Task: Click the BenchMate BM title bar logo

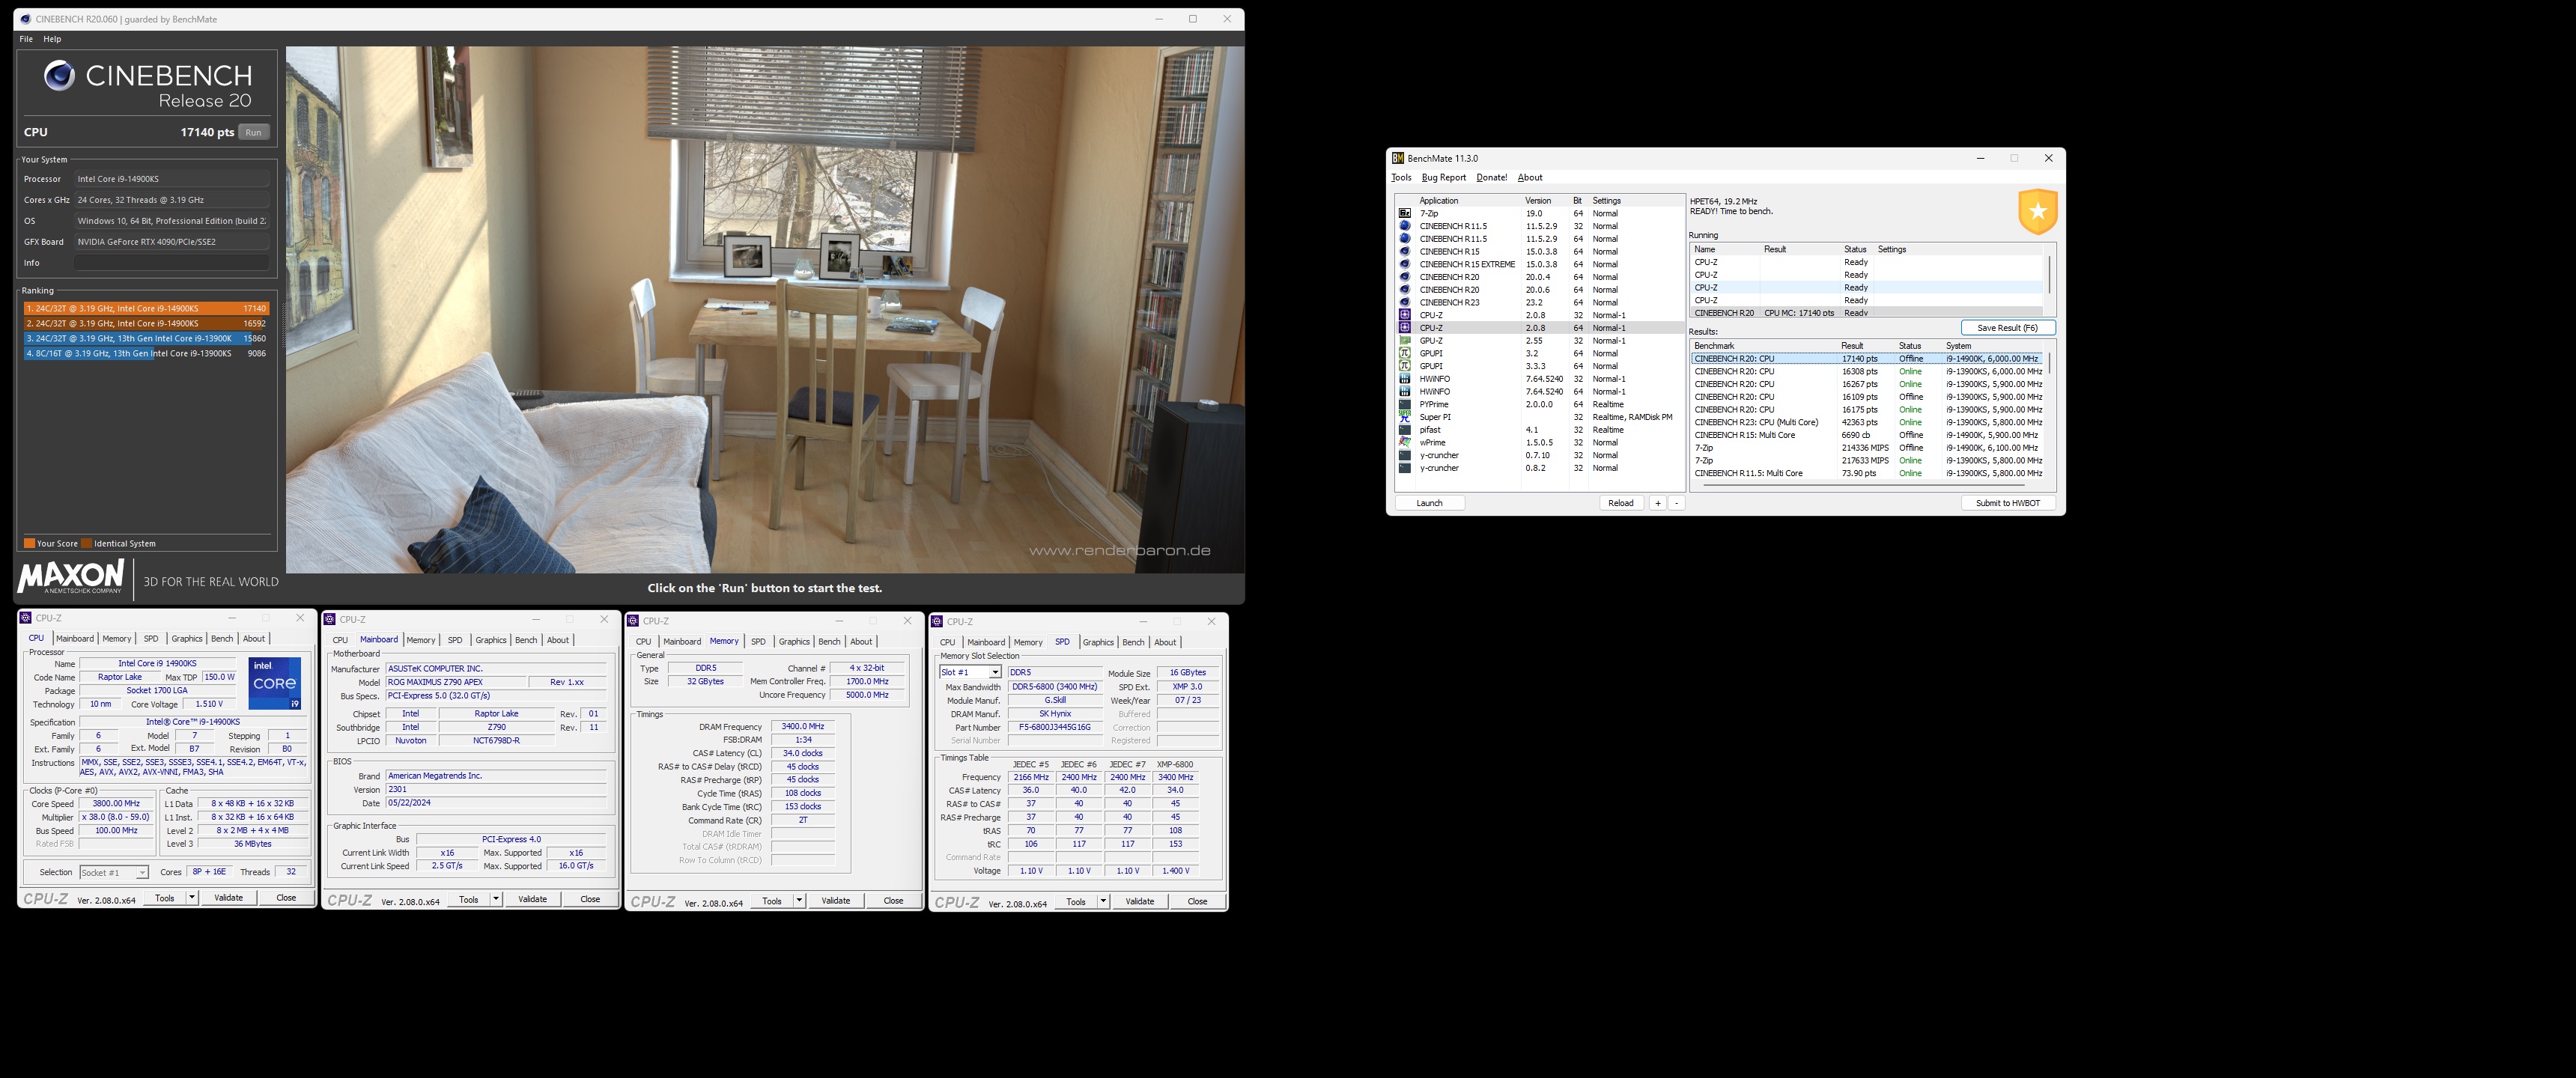Action: coord(1398,158)
